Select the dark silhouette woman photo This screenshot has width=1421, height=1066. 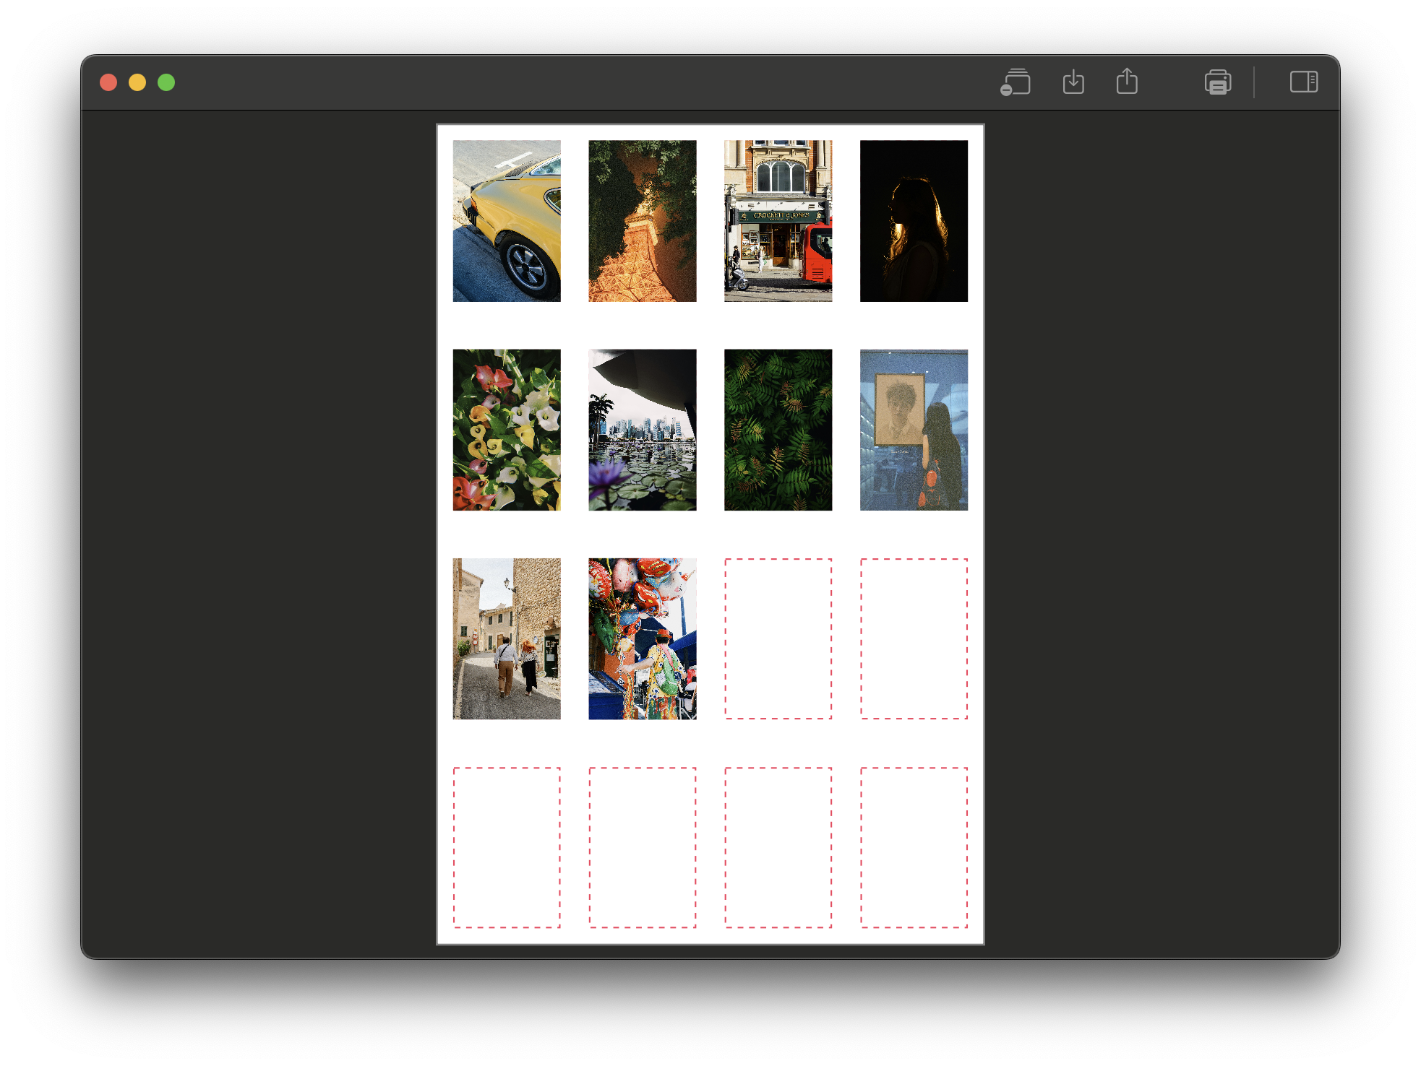tap(914, 221)
